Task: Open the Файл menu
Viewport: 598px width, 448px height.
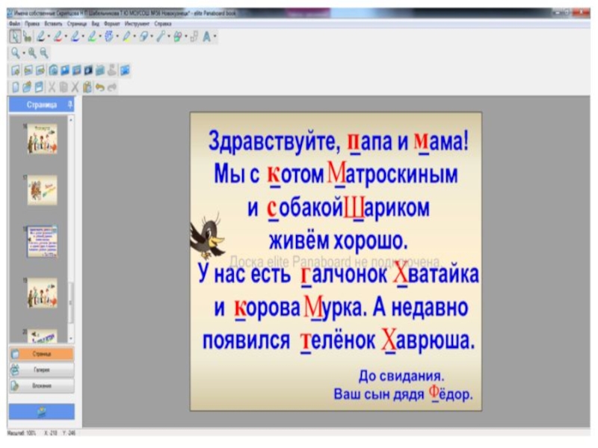Action: click(15, 24)
